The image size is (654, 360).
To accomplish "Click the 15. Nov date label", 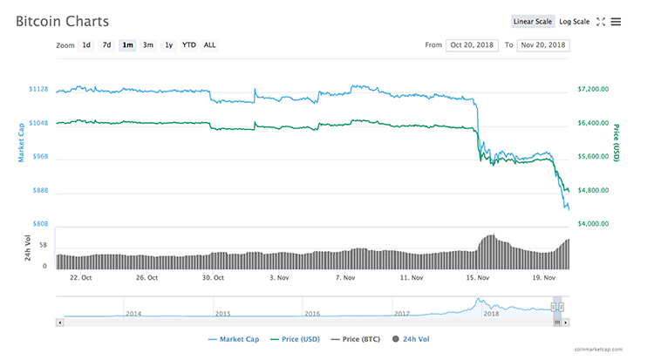I will pyautogui.click(x=478, y=277).
